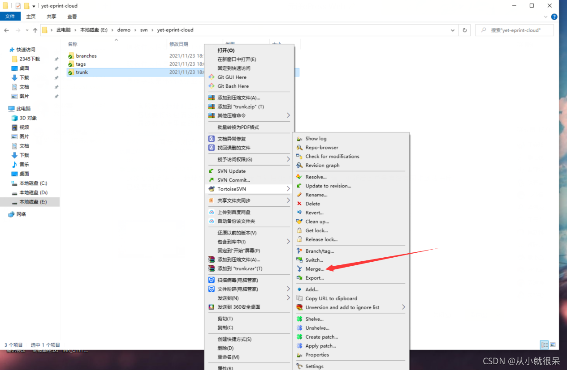Screen dimensions: 567x370
Task: Select the tags folder
Action: [x=81, y=64]
